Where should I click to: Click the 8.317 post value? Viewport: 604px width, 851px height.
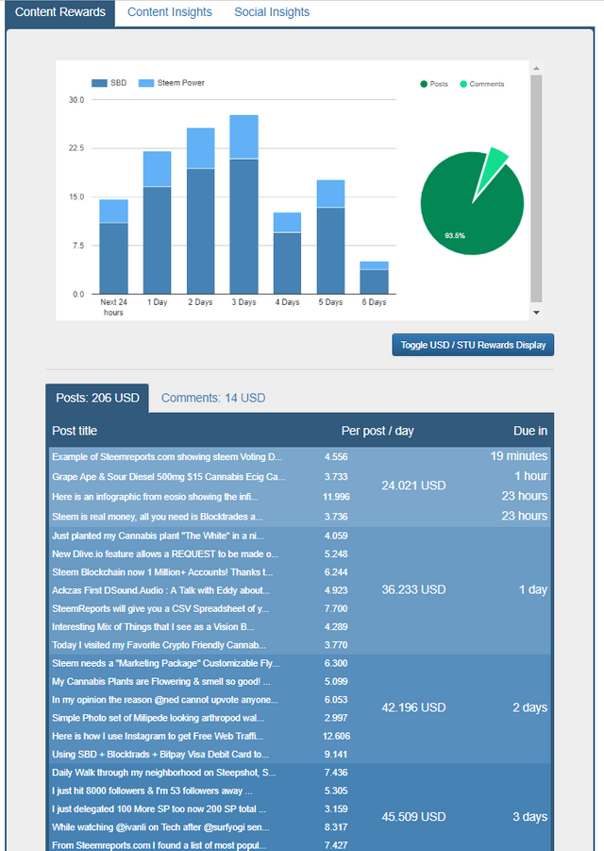336,827
